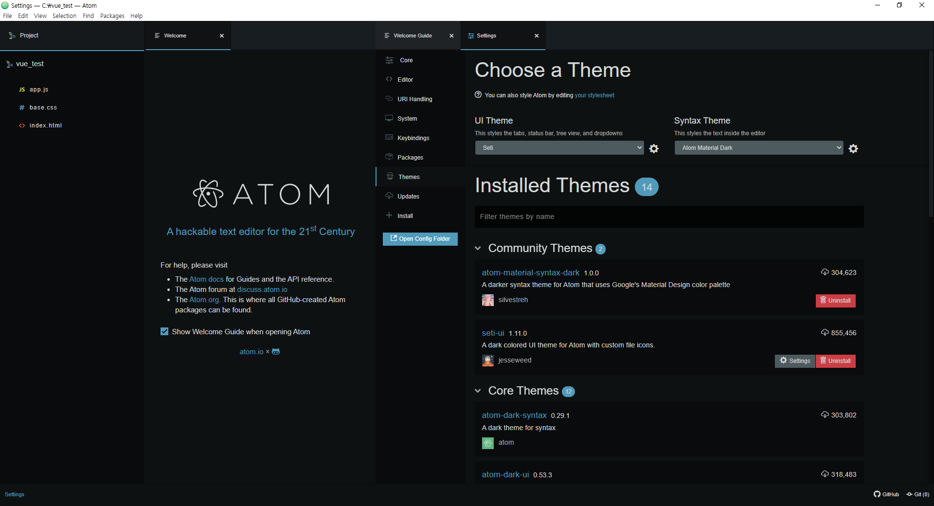Click Open Config Folder button
Screen dimensions: 934x506
420,239
